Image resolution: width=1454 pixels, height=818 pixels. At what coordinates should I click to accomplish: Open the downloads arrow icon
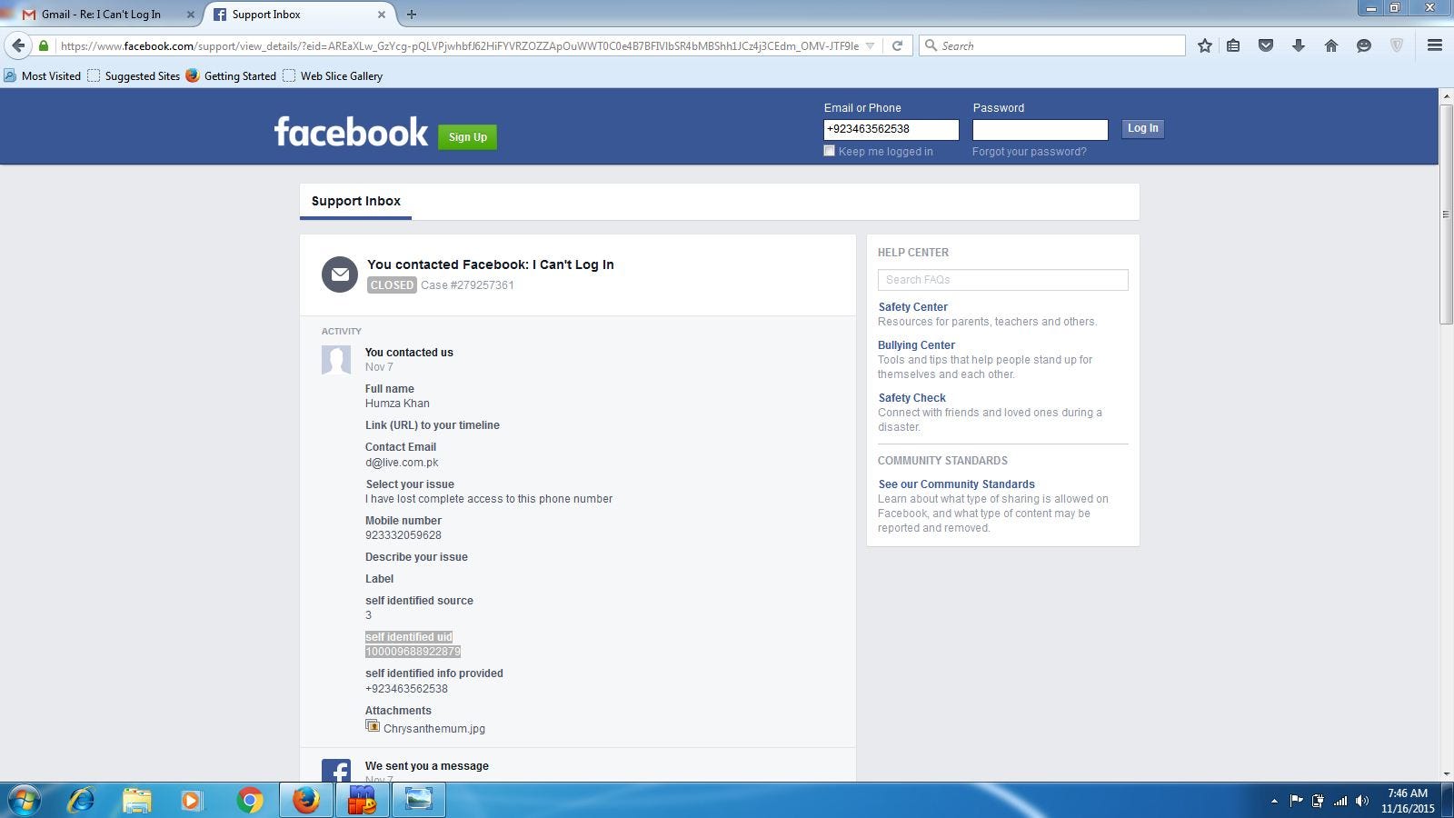tap(1299, 45)
